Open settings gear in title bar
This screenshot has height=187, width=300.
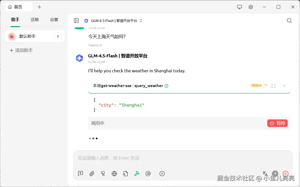click(x=251, y=7)
